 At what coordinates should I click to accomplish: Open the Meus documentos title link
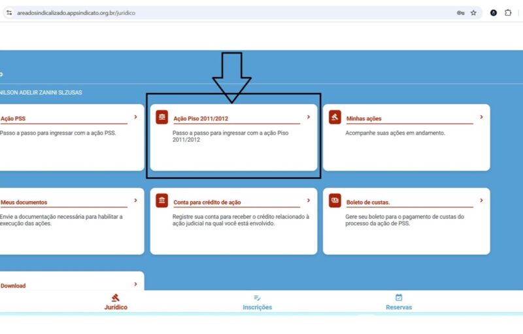tap(24, 203)
